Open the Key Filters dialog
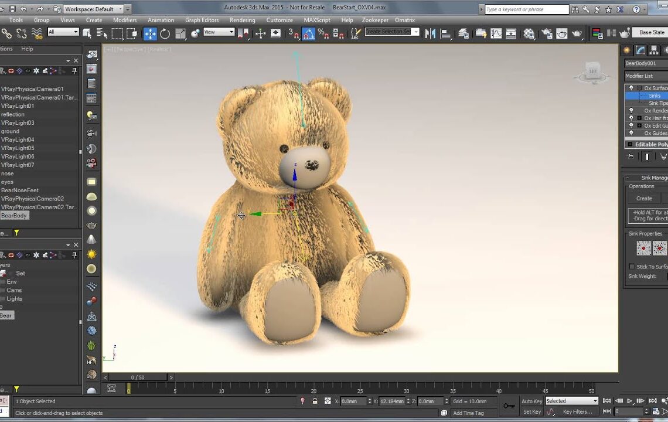Image resolution: width=668 pixels, height=422 pixels. pyautogui.click(x=578, y=411)
